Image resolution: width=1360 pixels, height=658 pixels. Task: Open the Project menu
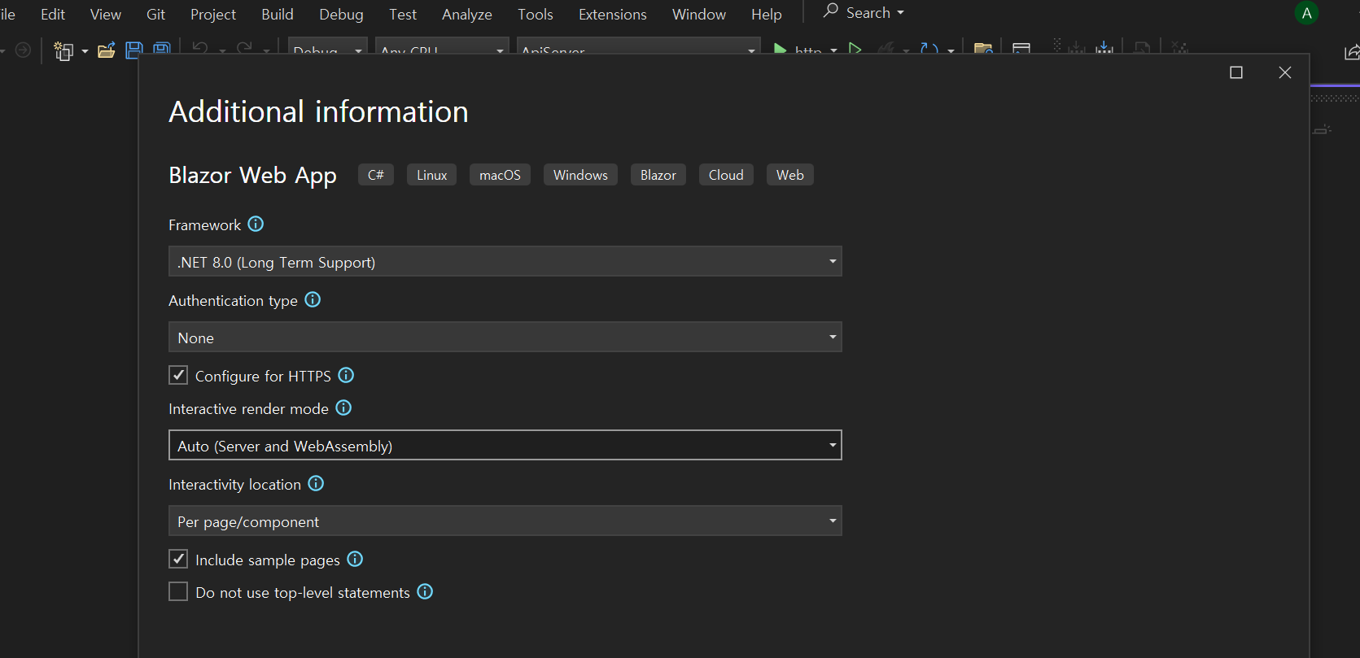[x=213, y=15]
